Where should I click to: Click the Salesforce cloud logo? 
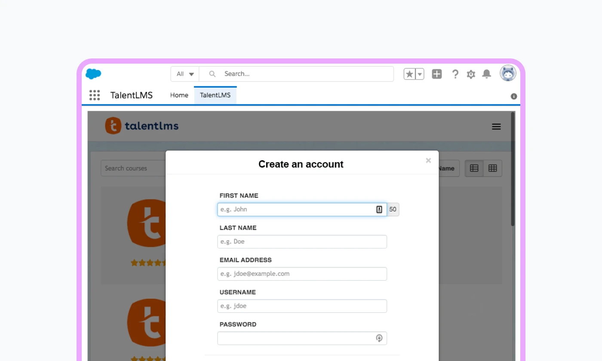click(x=93, y=74)
